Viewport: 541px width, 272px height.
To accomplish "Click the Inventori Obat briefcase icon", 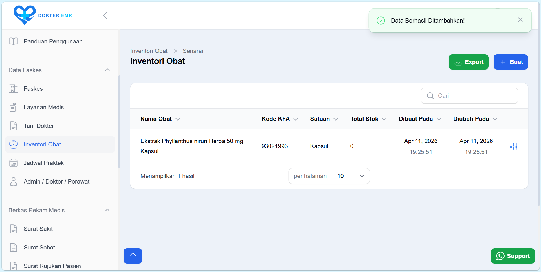I will coord(14,144).
